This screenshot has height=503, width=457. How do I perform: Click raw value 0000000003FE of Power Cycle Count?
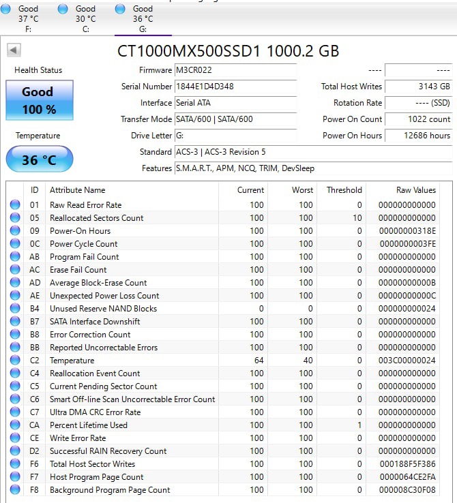click(x=408, y=244)
